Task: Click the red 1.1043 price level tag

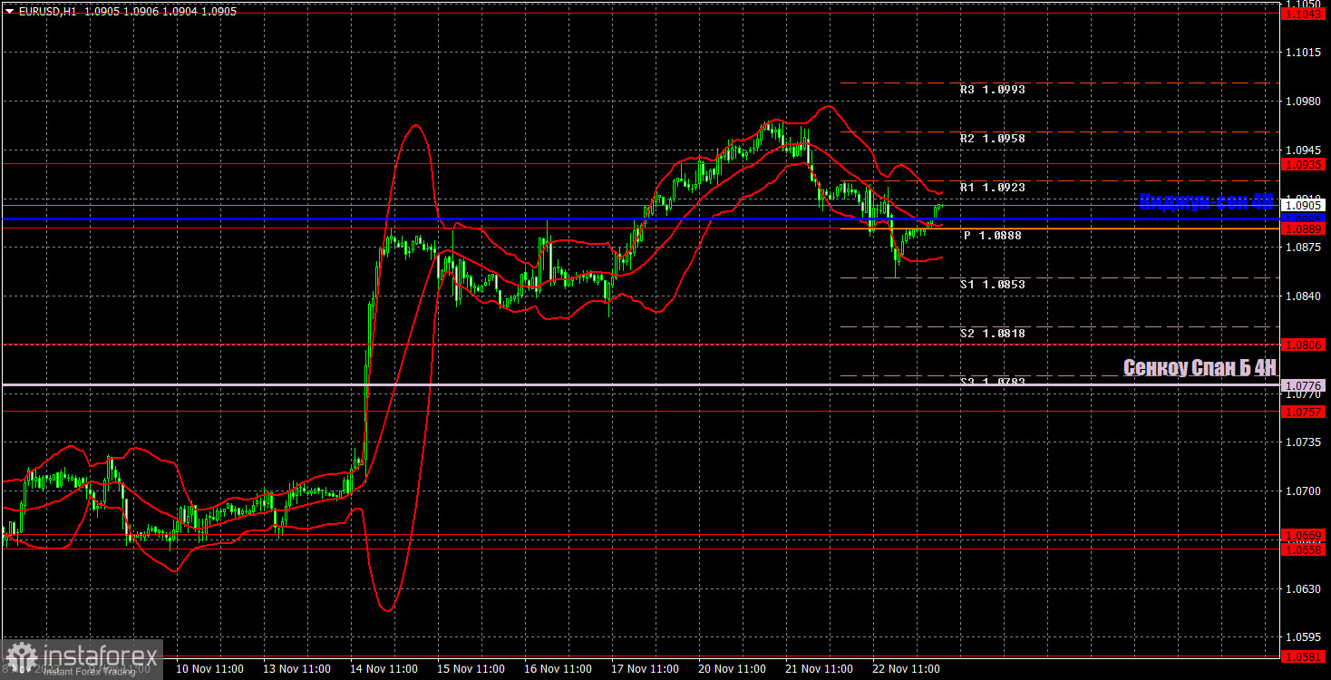Action: 1306,14
